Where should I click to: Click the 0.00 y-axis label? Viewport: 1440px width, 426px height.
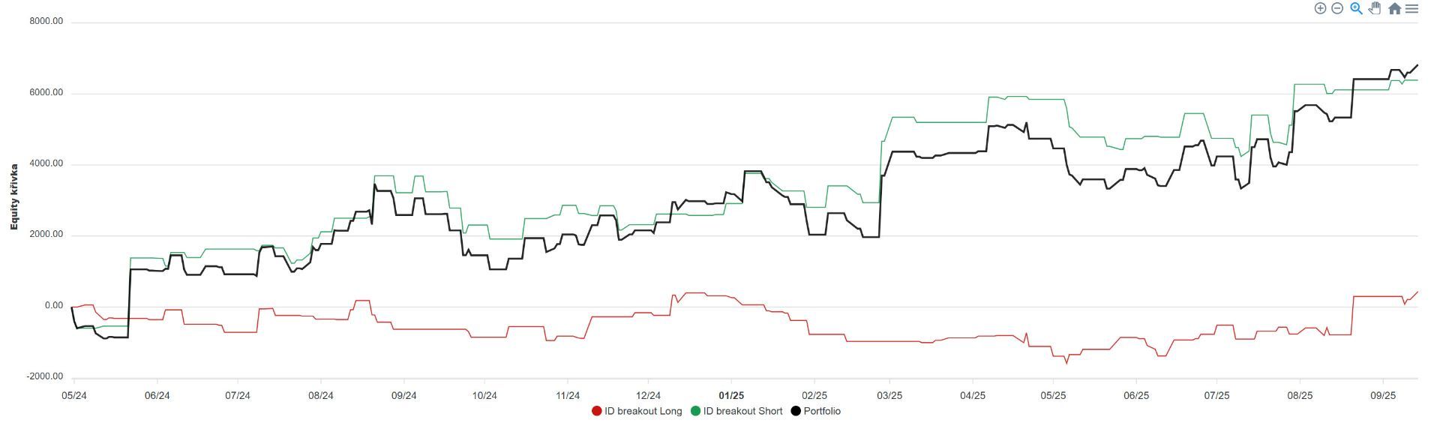[54, 306]
